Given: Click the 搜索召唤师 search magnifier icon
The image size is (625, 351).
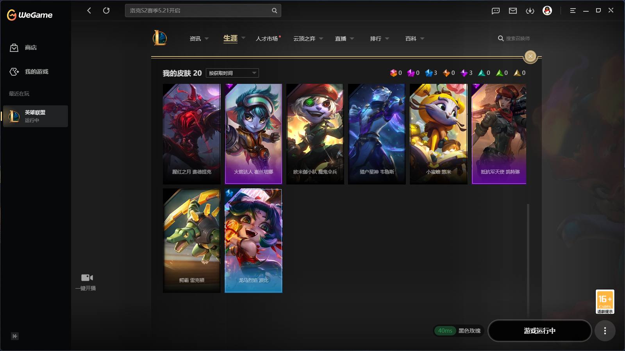Looking at the screenshot, I should 501,38.
